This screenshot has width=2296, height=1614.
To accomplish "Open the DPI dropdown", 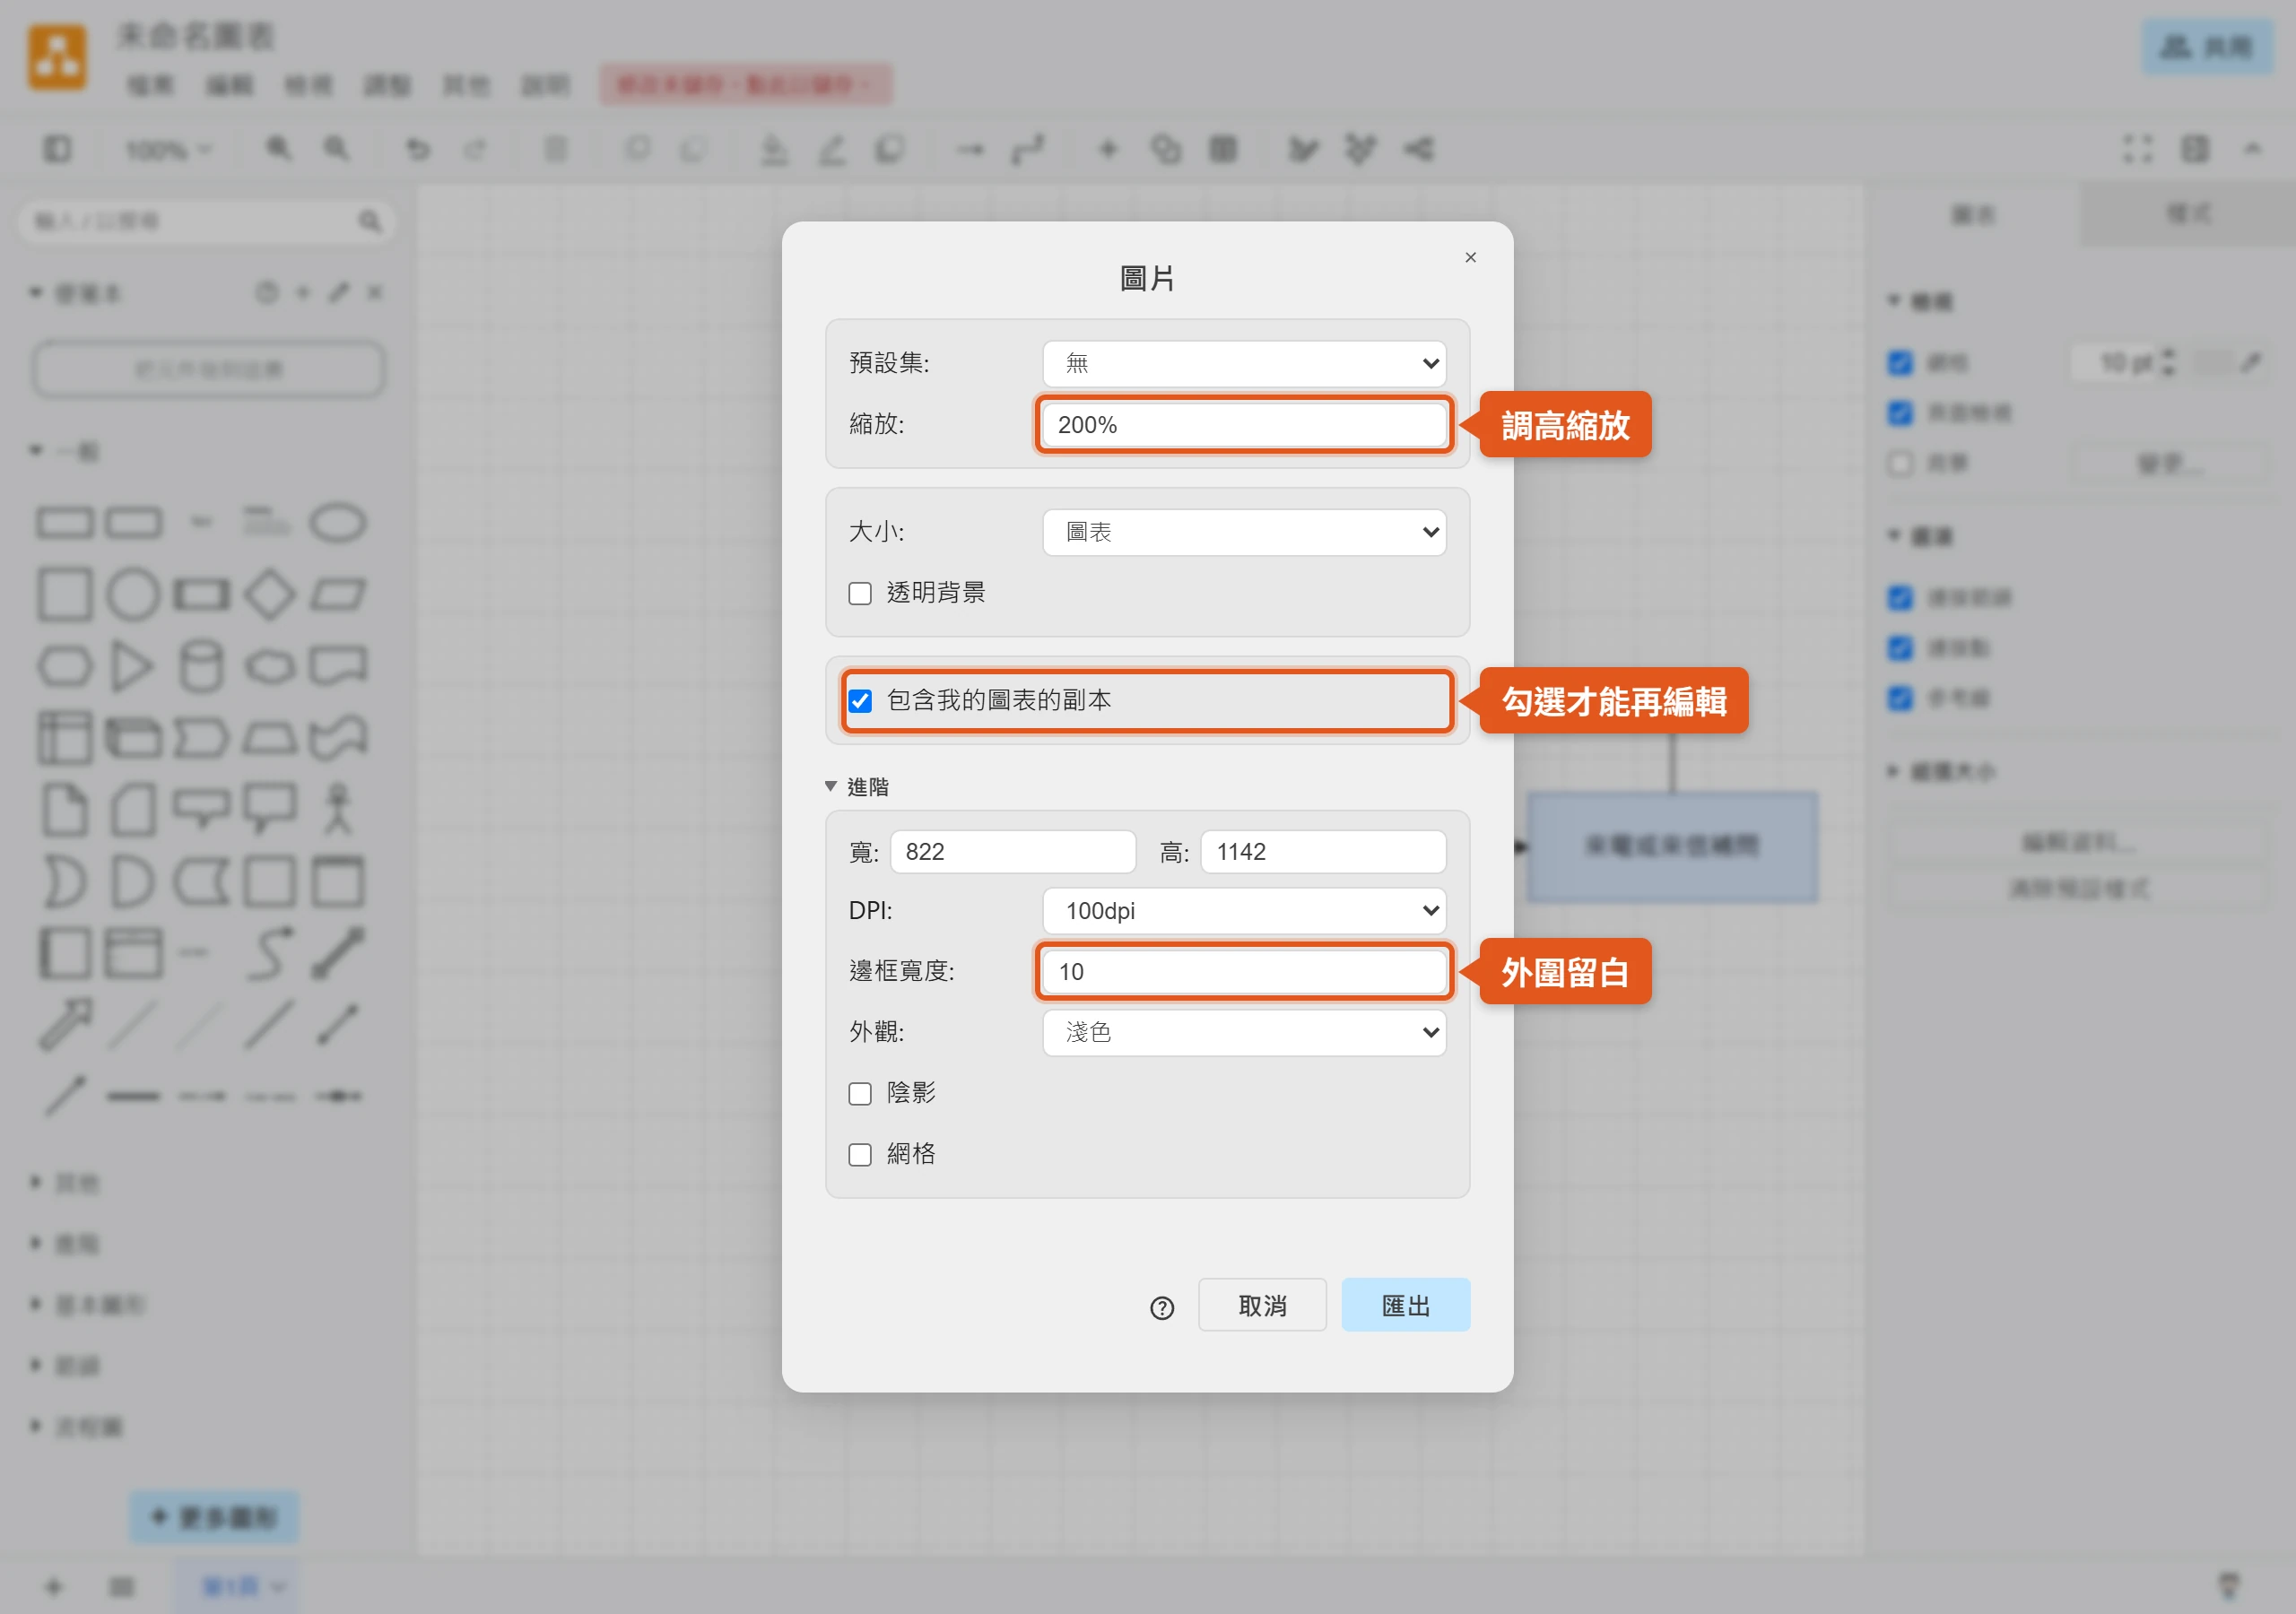I will pos(1244,911).
